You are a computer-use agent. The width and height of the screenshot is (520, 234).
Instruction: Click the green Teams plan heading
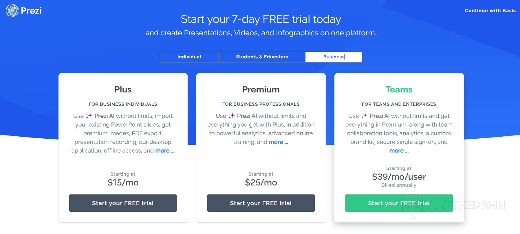[x=399, y=90]
